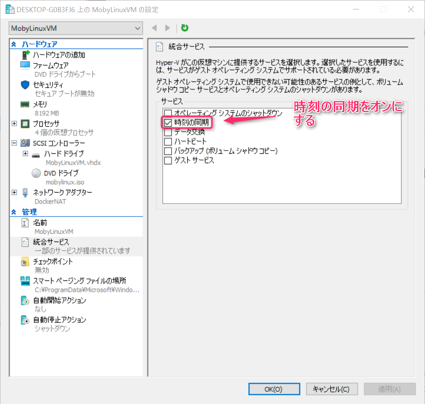Click the スマート ページング ファイル icon

tap(25, 281)
